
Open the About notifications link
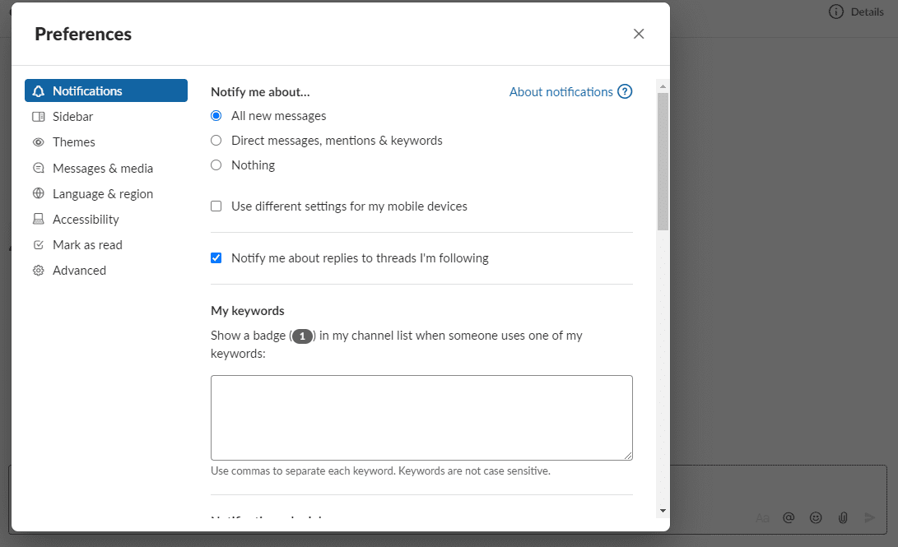pos(562,91)
